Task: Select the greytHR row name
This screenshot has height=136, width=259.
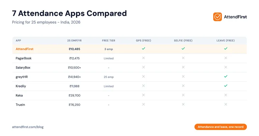Action: click(22, 77)
